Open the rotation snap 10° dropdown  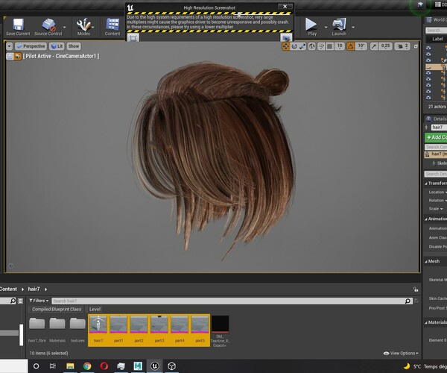tap(361, 46)
